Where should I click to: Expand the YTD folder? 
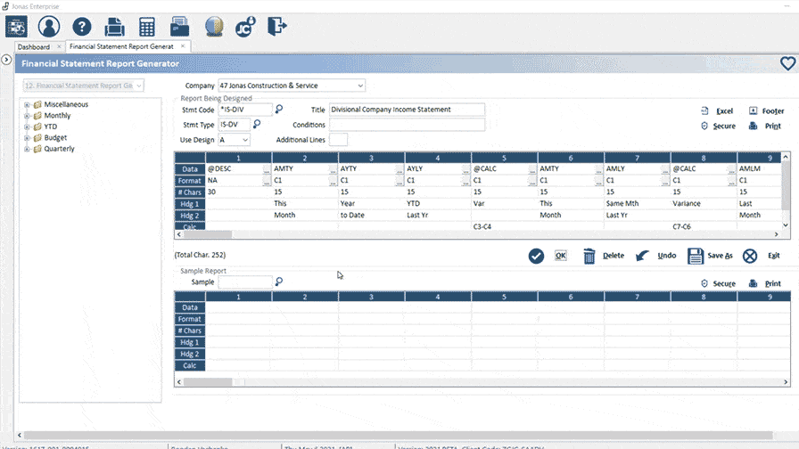click(27, 127)
